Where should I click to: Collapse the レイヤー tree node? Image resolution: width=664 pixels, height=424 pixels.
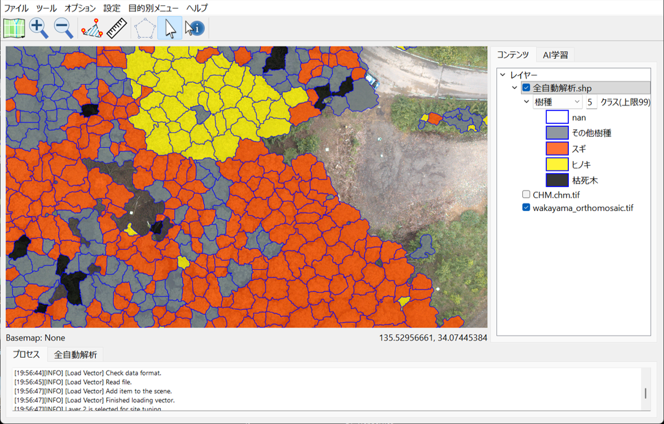(503, 75)
